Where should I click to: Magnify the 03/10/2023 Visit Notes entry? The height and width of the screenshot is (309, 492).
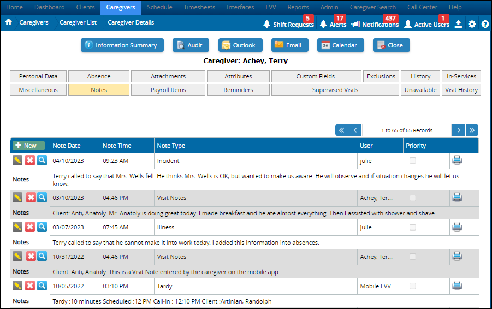point(42,197)
